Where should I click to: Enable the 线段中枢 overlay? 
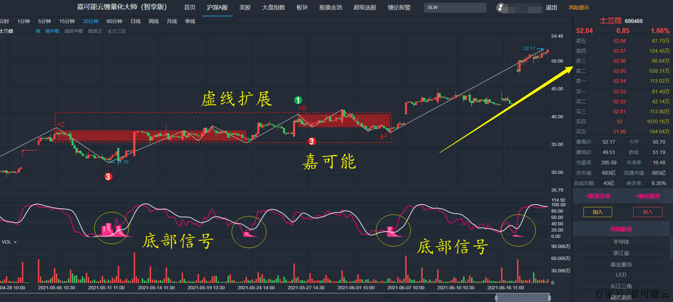tap(74, 31)
